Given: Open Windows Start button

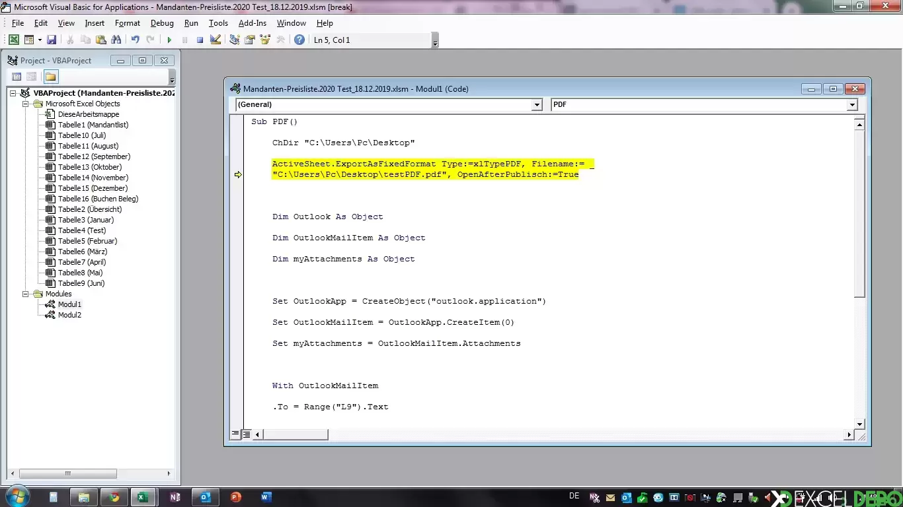Looking at the screenshot, I should click(x=17, y=496).
